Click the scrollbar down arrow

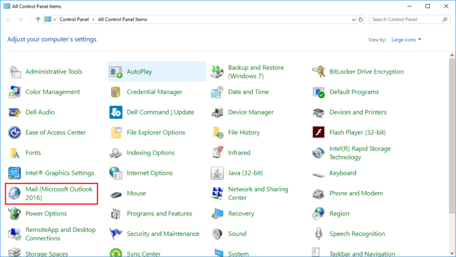pos(452,253)
